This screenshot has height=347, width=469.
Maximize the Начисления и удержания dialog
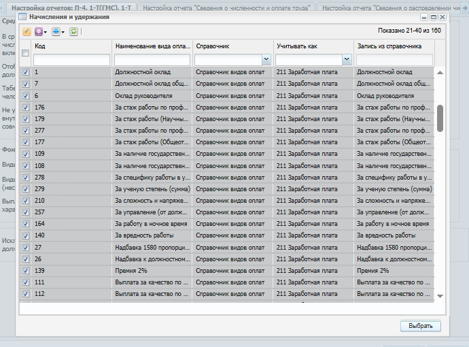point(434,17)
